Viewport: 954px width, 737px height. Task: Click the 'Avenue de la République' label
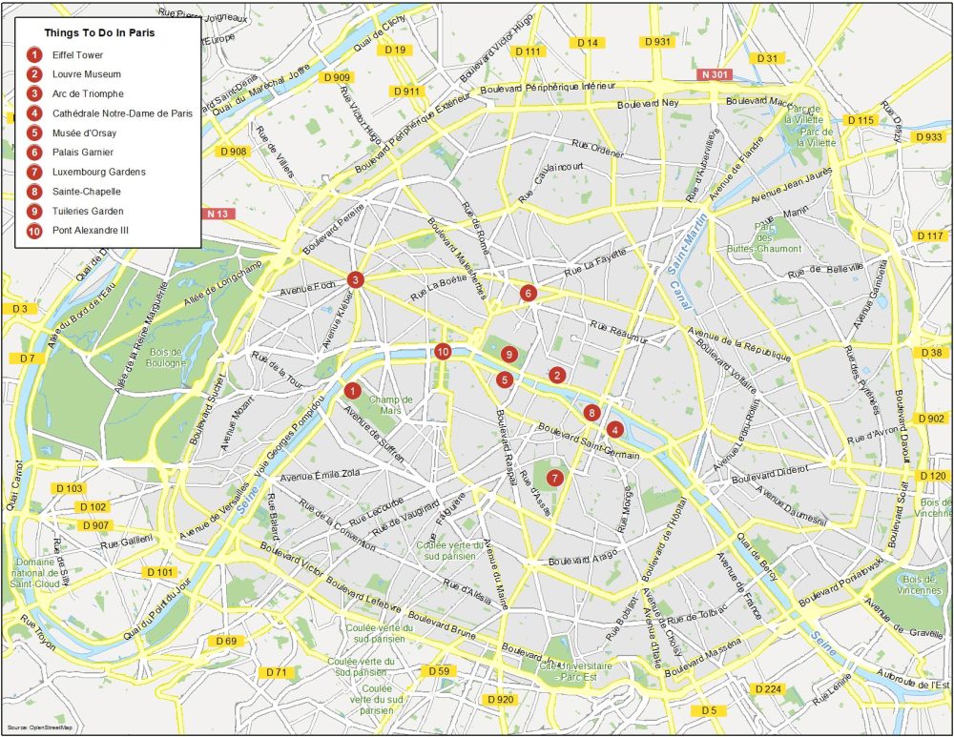(x=739, y=343)
